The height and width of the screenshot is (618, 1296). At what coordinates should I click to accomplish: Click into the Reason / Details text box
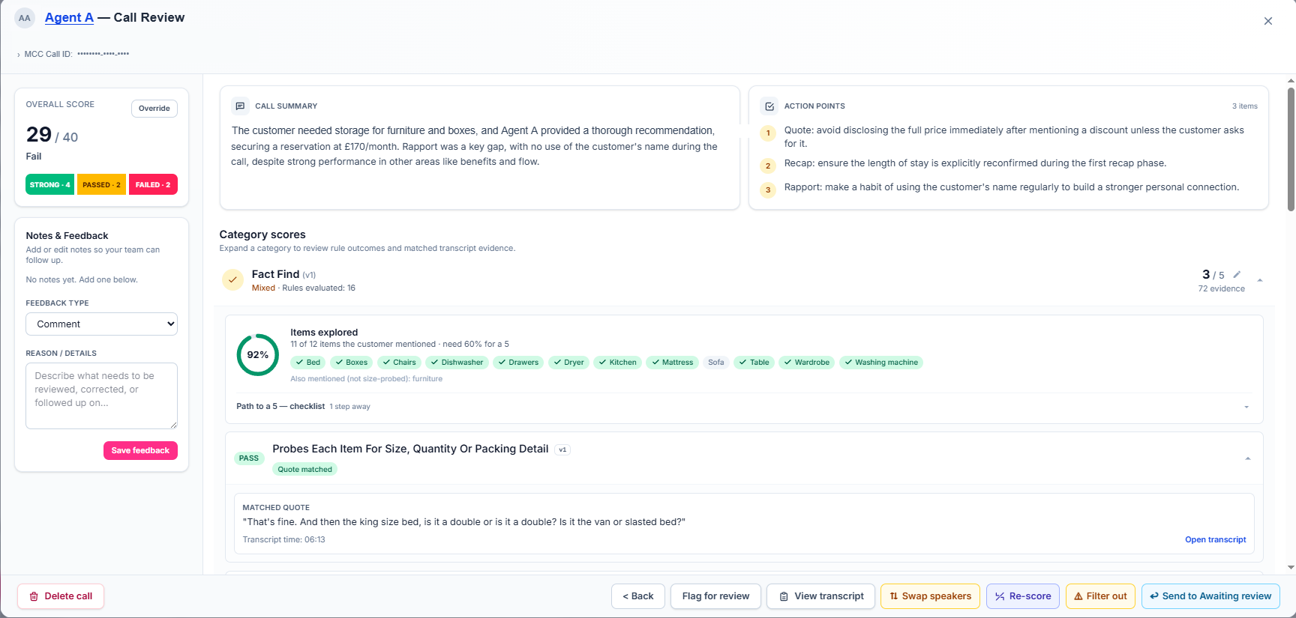[x=102, y=396]
